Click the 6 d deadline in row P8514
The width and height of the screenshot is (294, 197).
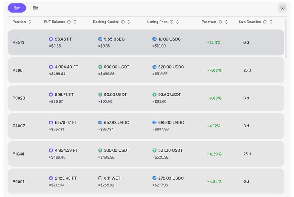coord(246,42)
